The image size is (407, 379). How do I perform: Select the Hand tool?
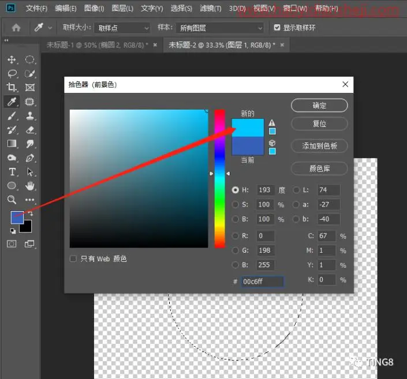29,186
